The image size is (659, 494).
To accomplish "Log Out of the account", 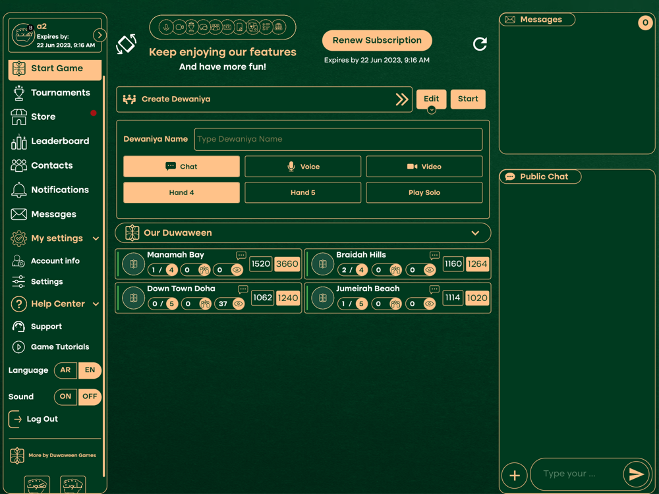I will click(34, 419).
